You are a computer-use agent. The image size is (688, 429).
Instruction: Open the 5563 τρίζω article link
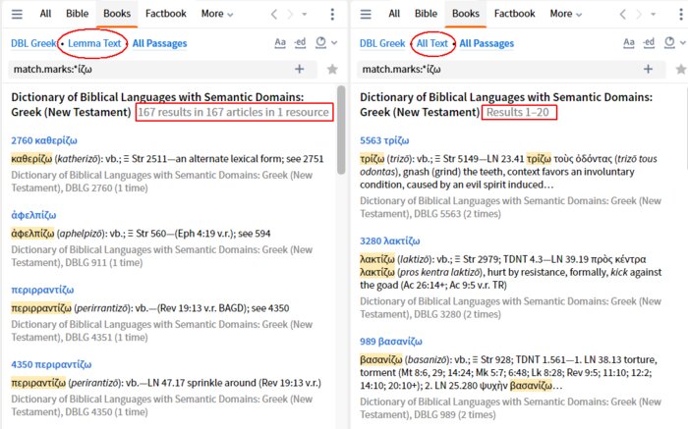point(384,140)
